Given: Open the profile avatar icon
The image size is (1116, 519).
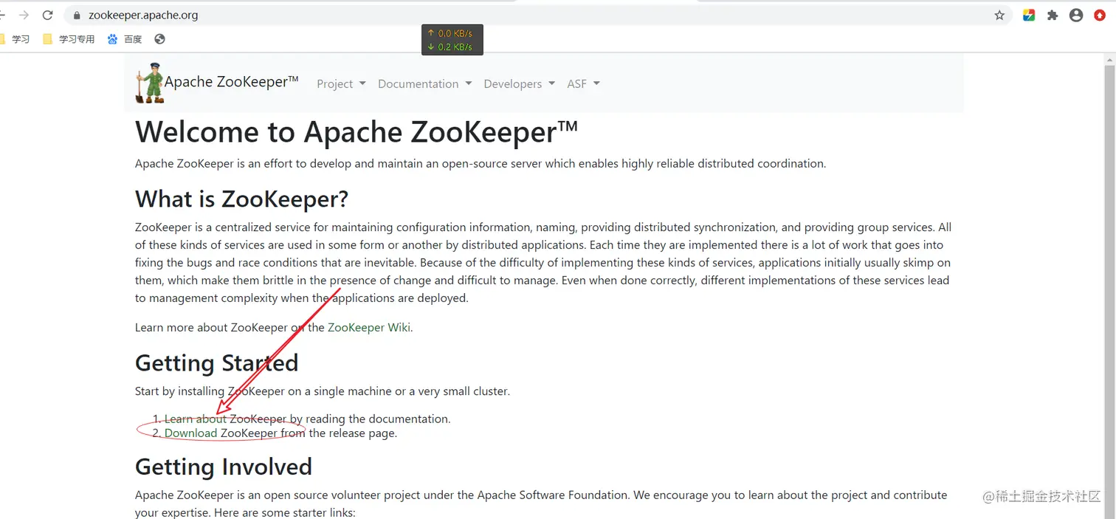Looking at the screenshot, I should [1076, 15].
